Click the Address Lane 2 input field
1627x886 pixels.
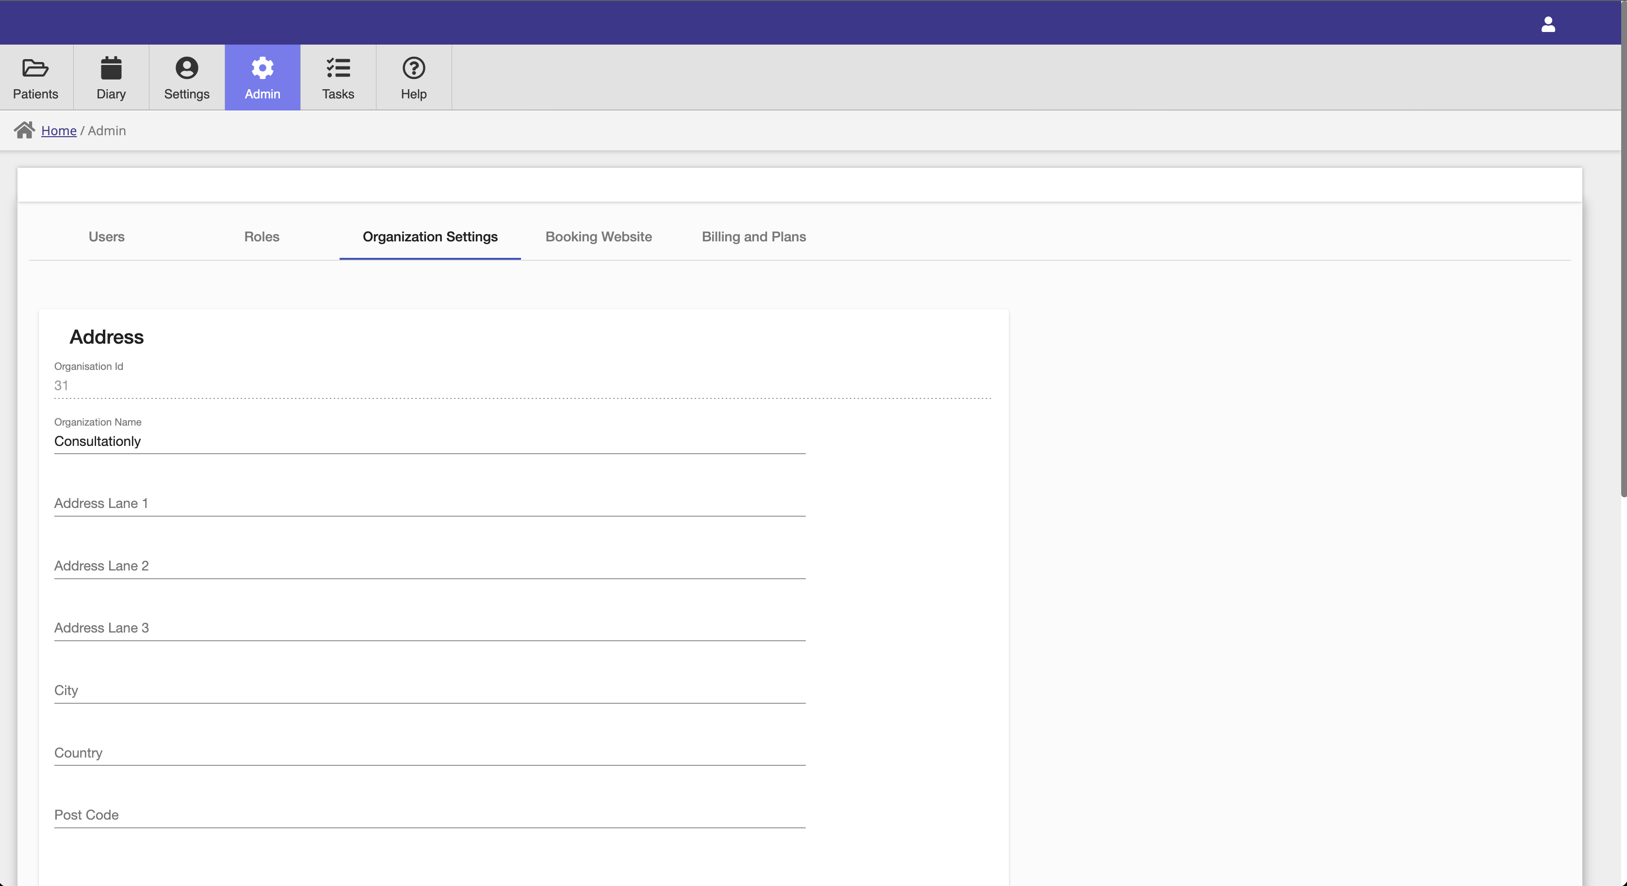[x=430, y=565]
